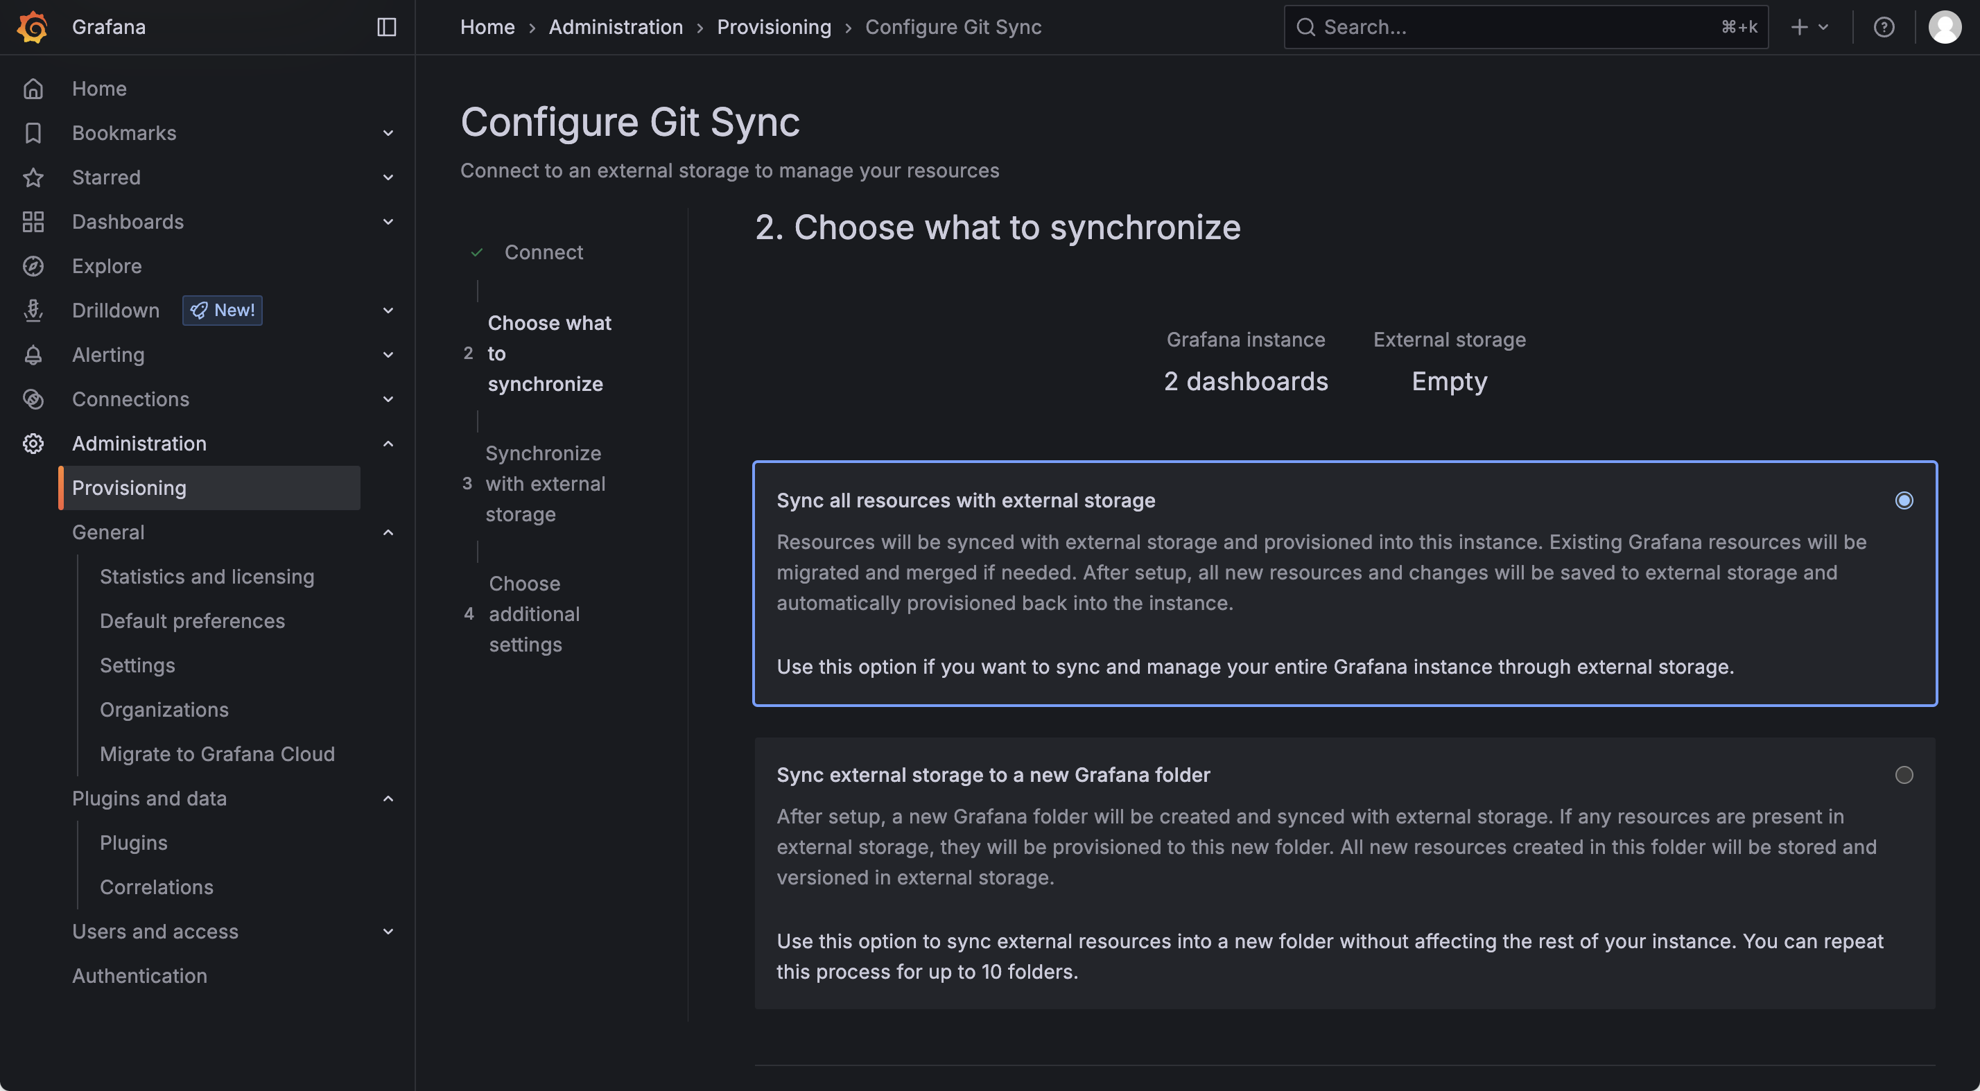Select Synchronize with external storage step
The width and height of the screenshot is (1980, 1091).
pos(545,484)
